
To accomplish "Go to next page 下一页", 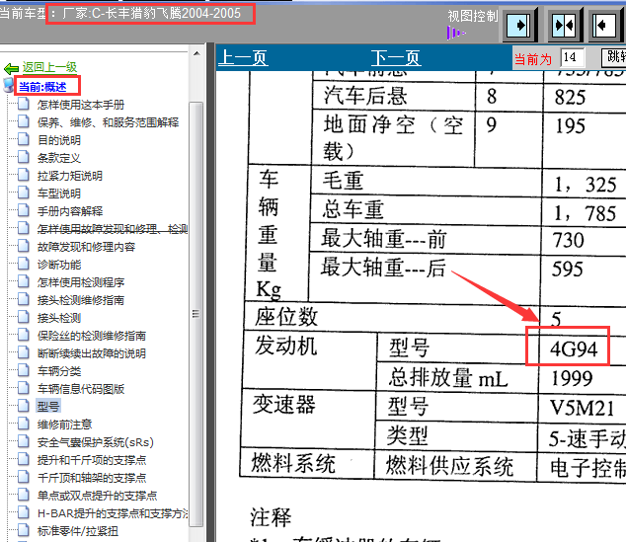I will [396, 58].
